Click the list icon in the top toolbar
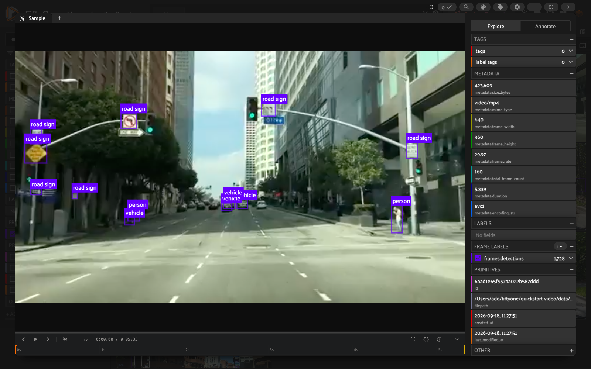The width and height of the screenshot is (591, 369). (x=534, y=7)
